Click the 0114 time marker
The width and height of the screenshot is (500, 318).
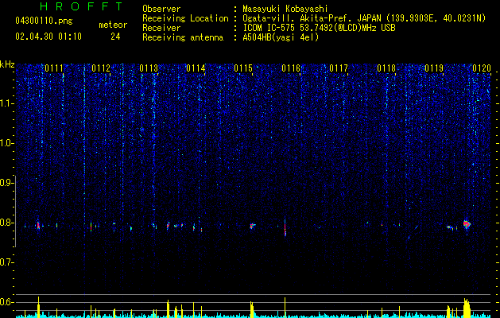tap(196, 68)
